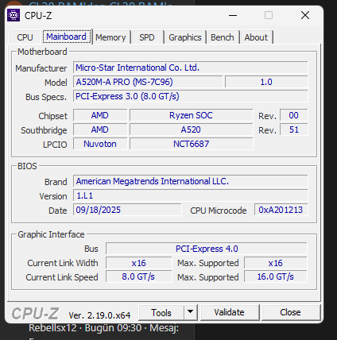The height and width of the screenshot is (340, 337).
Task: Click Max. Supported link width x16
Action: click(276, 263)
